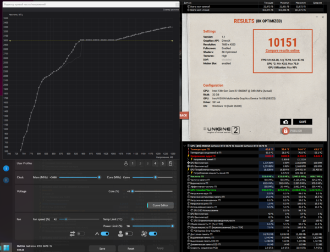Click the Среднее column header

tap(317, 3)
